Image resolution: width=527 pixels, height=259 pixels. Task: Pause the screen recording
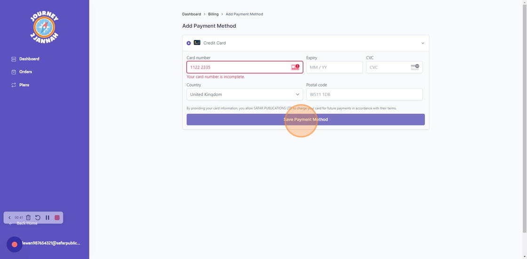click(x=48, y=218)
